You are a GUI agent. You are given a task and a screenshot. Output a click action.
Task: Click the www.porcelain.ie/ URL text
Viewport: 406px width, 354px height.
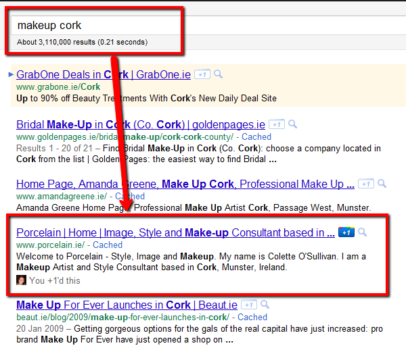51,245
